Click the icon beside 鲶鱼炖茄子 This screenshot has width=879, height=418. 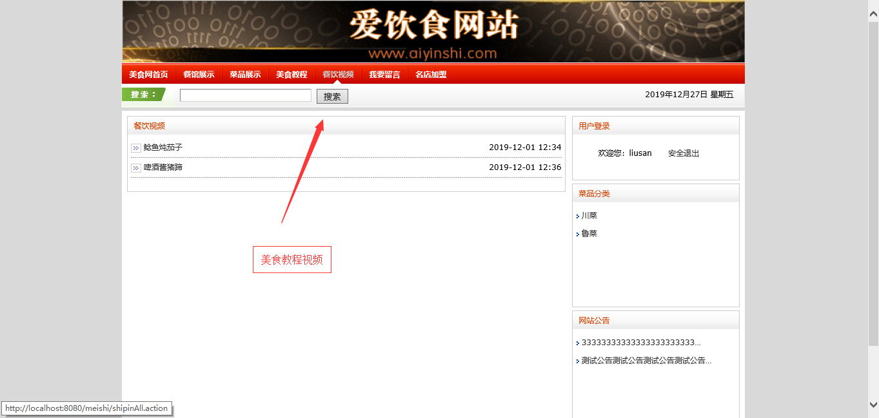tap(135, 148)
